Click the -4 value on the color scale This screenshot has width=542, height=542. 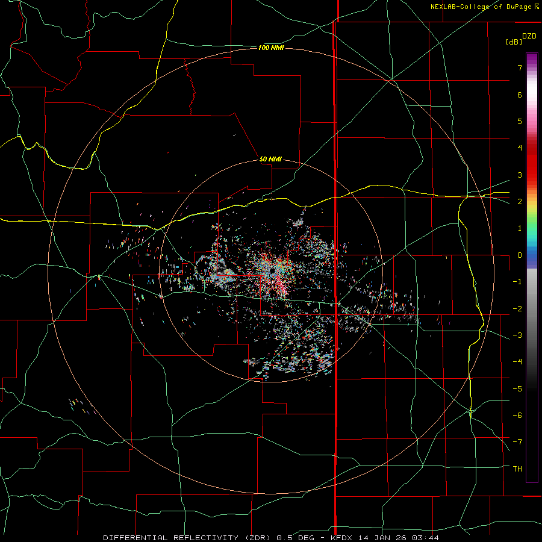(x=517, y=362)
